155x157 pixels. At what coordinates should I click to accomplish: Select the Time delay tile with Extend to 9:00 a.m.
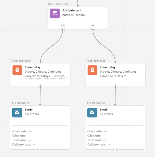pos(115,75)
